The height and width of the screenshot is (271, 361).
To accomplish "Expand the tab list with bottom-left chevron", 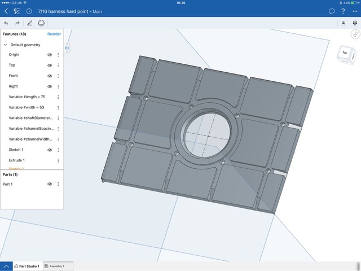I will tap(6, 266).
